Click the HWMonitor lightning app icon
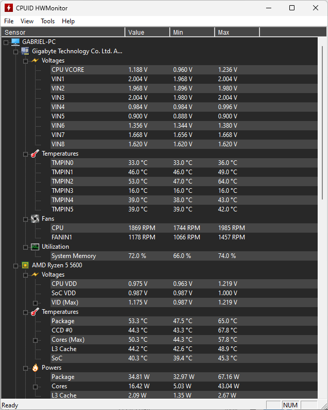This screenshot has height=410, width=328. tap(9, 8)
